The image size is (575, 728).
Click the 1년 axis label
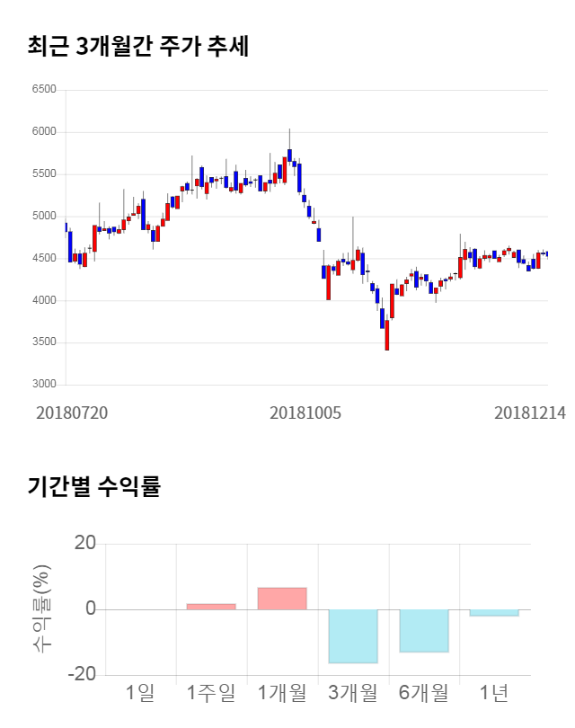tap(494, 692)
